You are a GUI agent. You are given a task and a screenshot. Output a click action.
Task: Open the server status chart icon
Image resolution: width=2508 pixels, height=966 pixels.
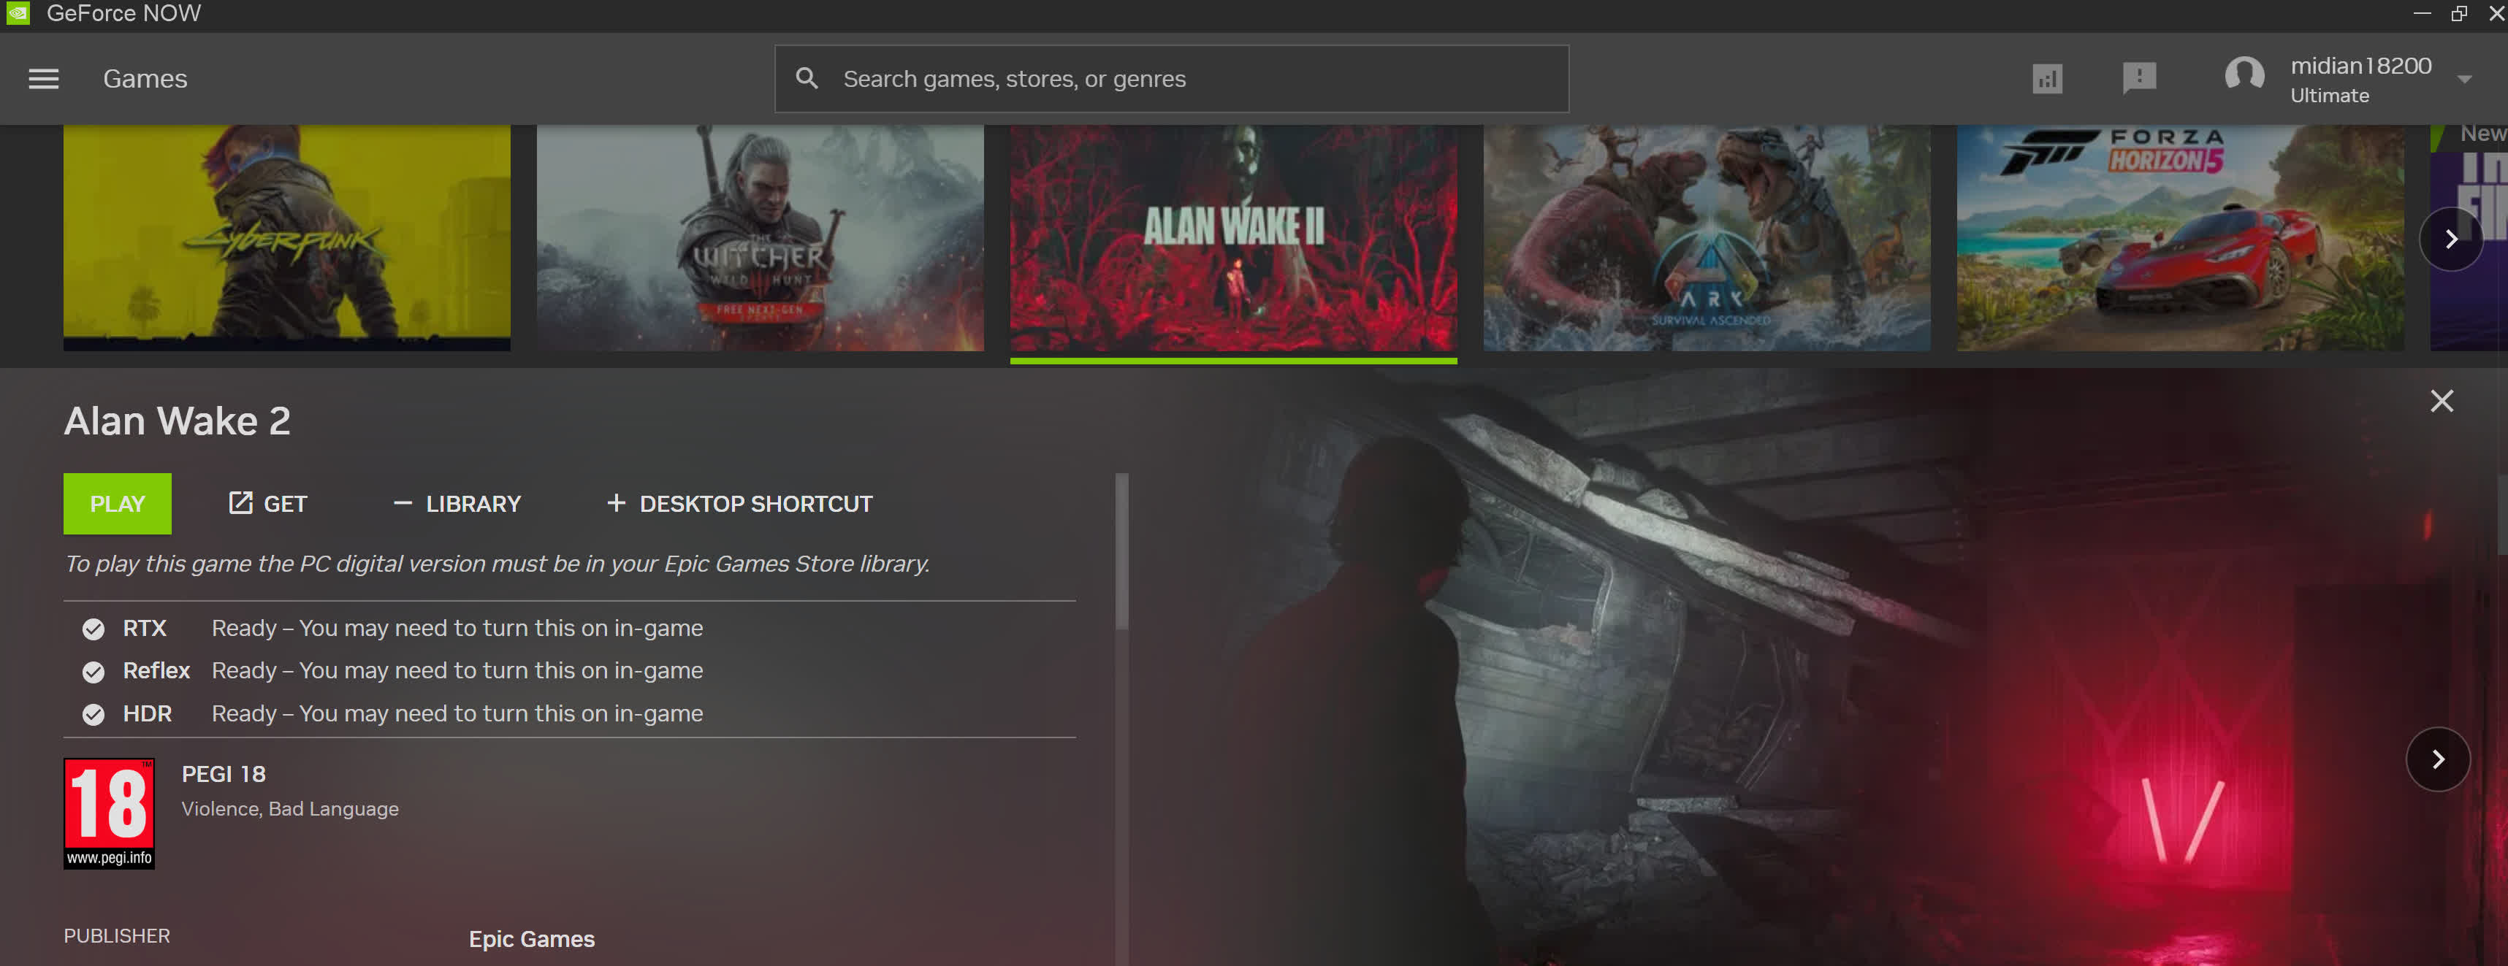pyautogui.click(x=2046, y=79)
